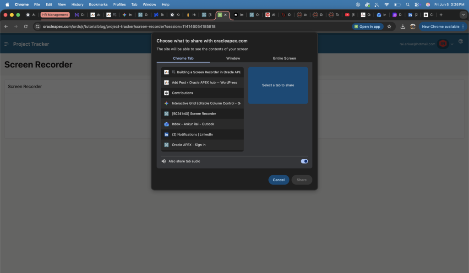Select the Notifications LinkedIn entry
Image resolution: width=469 pixels, height=273 pixels.
[x=202, y=134]
